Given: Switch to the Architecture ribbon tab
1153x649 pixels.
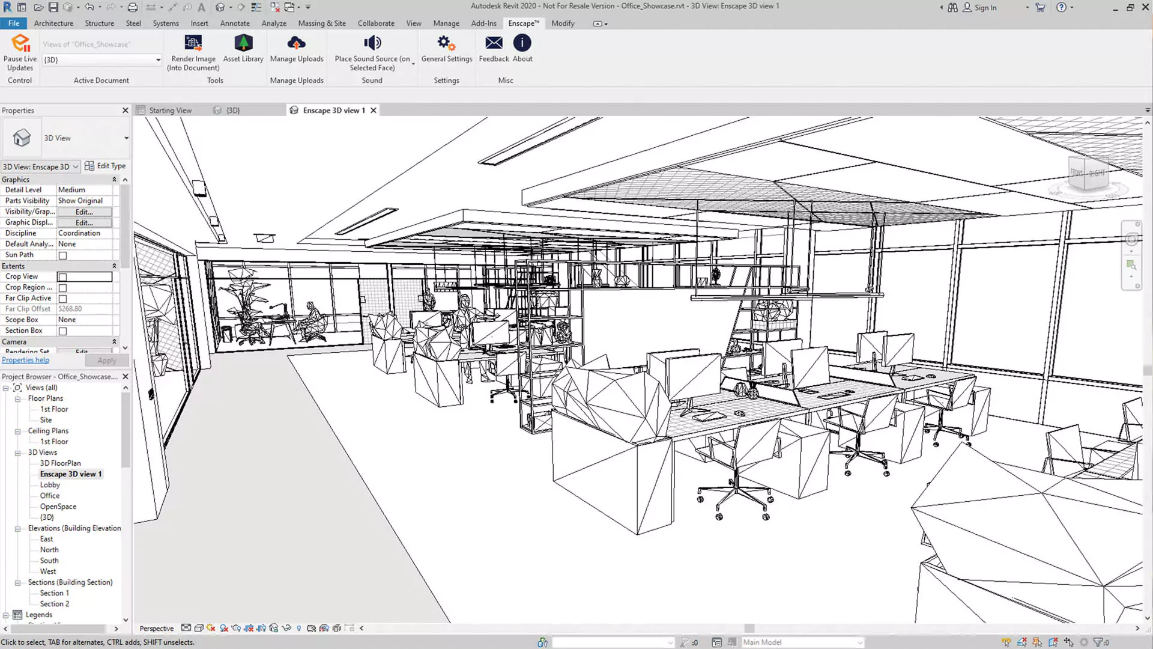Looking at the screenshot, I should 54,23.
